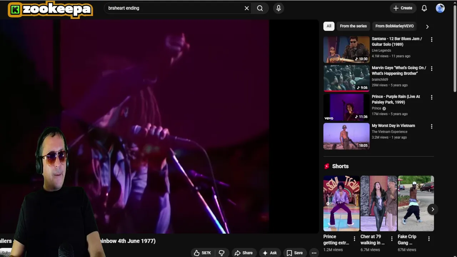This screenshot has width=457, height=257.
Task: Open Cher at 79 walking short
Action: point(378,203)
